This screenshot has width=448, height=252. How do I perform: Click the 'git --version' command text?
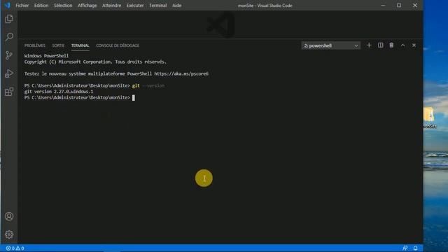(x=148, y=85)
